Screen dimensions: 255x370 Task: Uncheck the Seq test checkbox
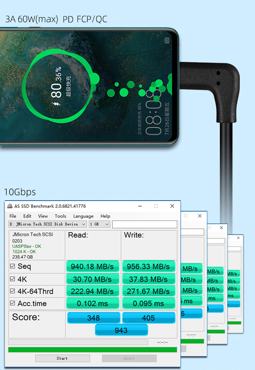(12, 266)
